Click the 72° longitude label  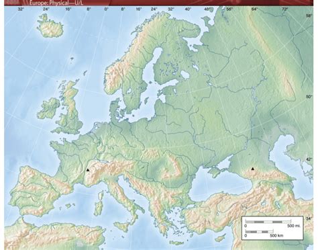pyautogui.click(x=284, y=9)
